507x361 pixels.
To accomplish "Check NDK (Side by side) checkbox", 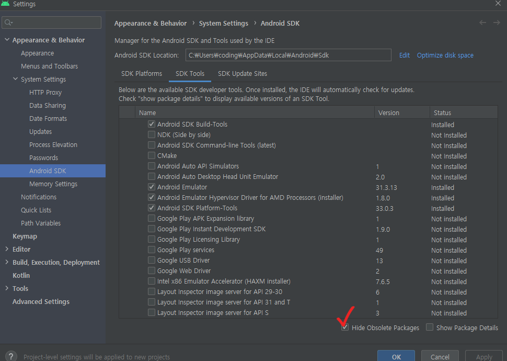I will (x=152, y=134).
